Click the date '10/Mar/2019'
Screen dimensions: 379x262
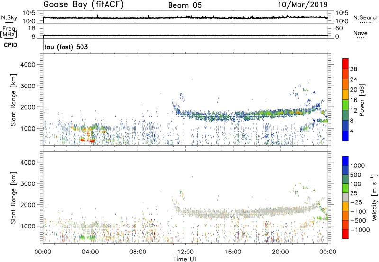[x=303, y=5]
